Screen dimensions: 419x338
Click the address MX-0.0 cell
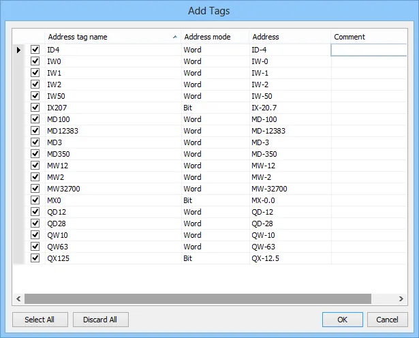pos(290,200)
